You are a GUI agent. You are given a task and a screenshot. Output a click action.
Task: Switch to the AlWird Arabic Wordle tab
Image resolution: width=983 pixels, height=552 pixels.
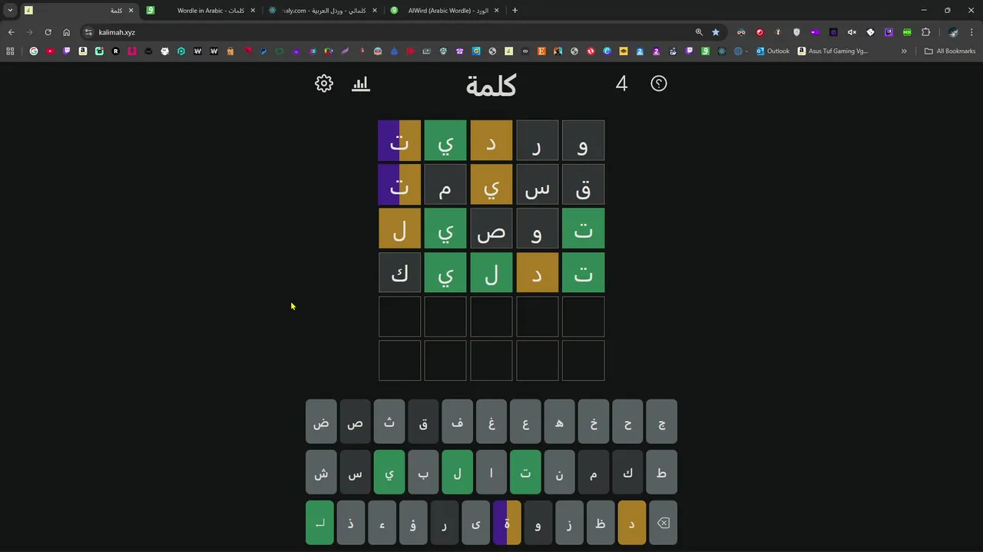pos(445,11)
